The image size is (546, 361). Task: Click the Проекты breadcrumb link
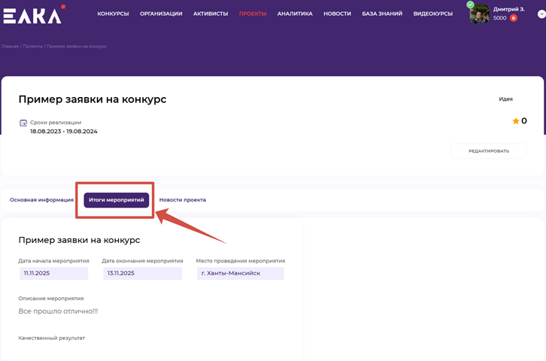pyautogui.click(x=32, y=47)
